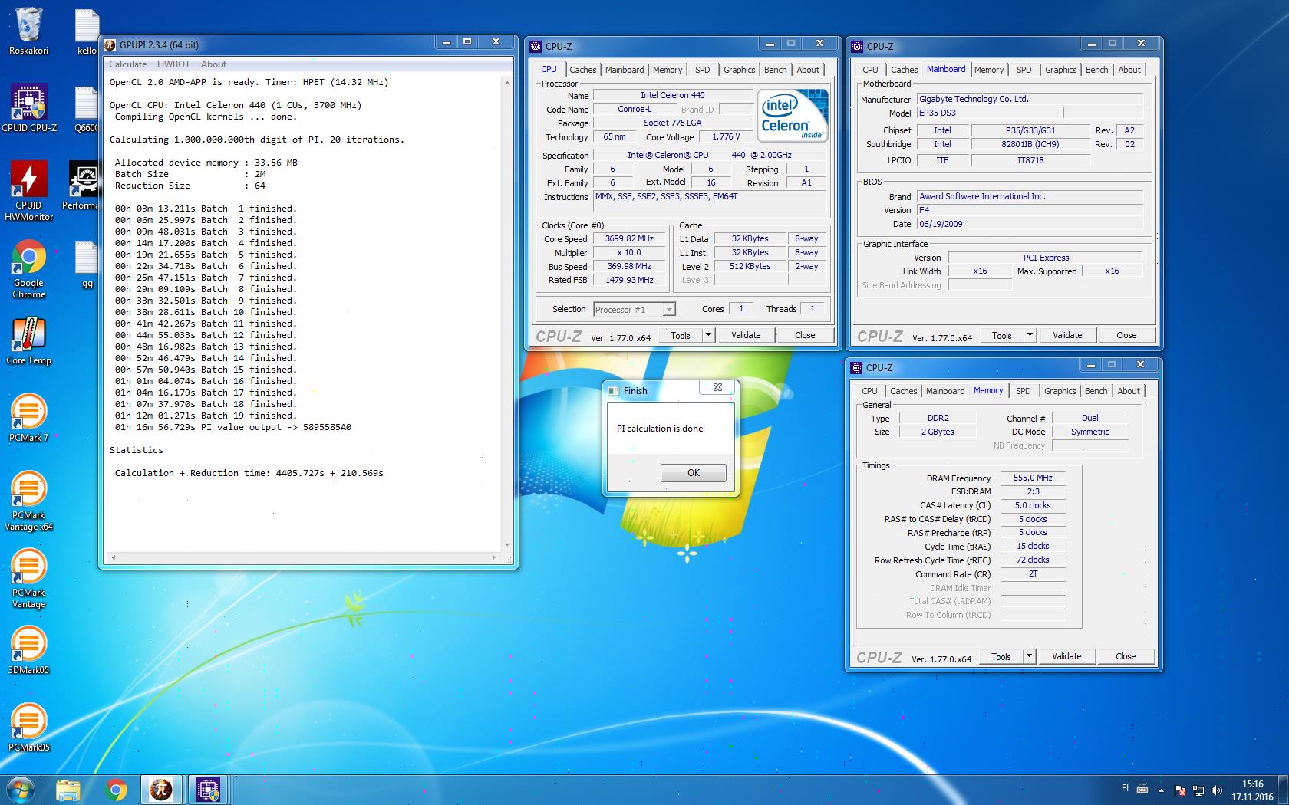This screenshot has height=805, width=1289.
Task: Open the CPUID CPU-Z desktop shortcut
Action: pyautogui.click(x=28, y=107)
